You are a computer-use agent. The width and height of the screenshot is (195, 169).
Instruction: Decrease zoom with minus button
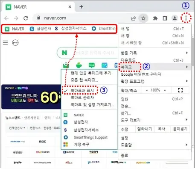[x=147, y=90]
